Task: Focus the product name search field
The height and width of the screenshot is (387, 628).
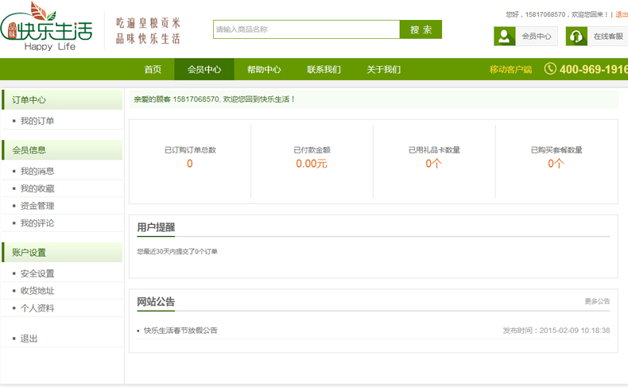Action: tap(306, 29)
